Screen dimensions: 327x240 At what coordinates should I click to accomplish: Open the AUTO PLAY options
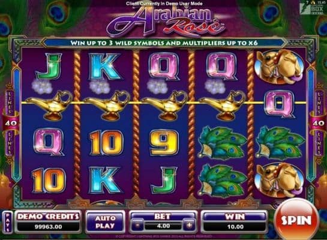click(x=105, y=222)
